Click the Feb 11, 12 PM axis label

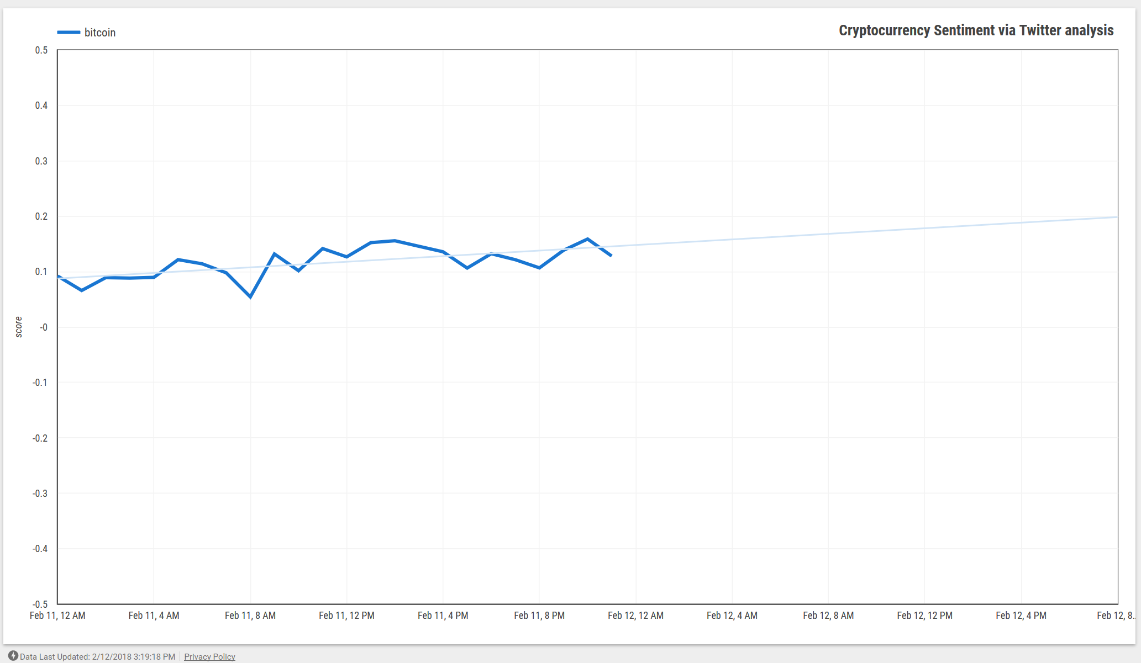(x=346, y=616)
